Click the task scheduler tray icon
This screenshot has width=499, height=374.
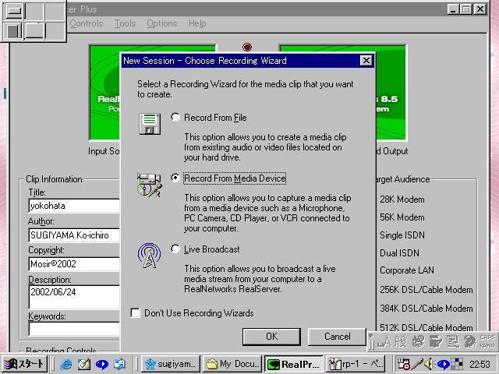pyautogui.click(x=403, y=364)
